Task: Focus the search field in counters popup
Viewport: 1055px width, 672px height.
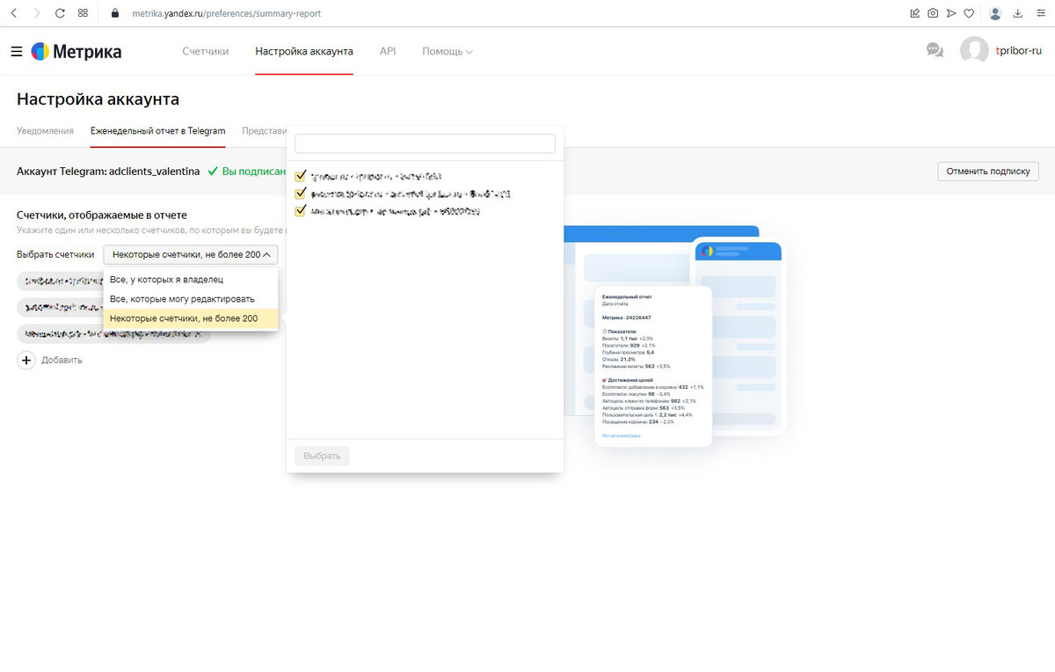Action: click(x=425, y=143)
